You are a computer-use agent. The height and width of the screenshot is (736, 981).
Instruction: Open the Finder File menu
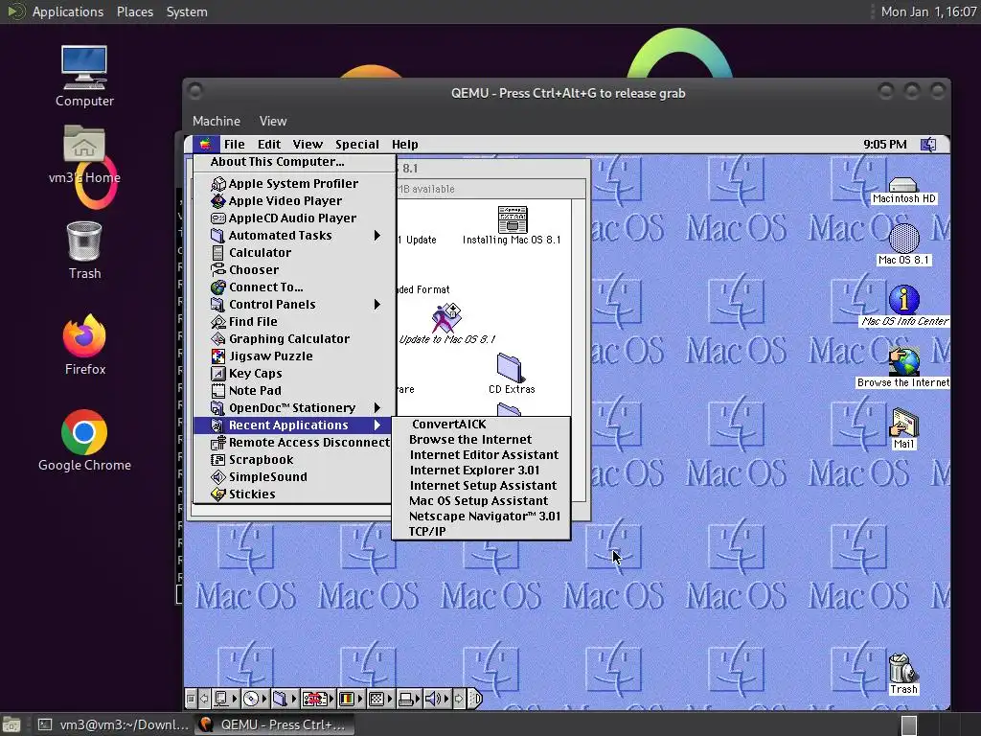pos(235,145)
